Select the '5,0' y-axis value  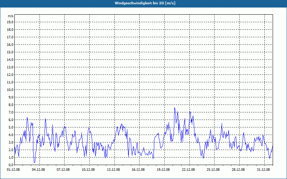coord(11,127)
